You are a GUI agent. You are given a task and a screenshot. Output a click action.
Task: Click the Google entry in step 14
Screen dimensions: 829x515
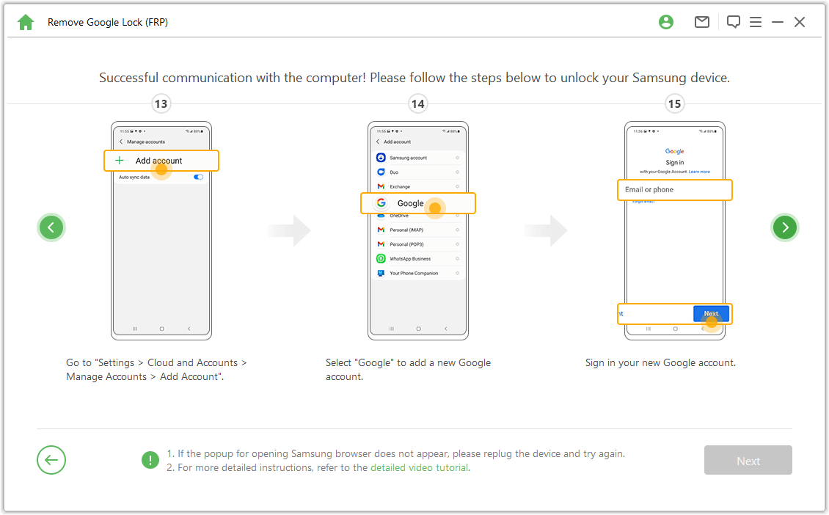pyautogui.click(x=418, y=203)
